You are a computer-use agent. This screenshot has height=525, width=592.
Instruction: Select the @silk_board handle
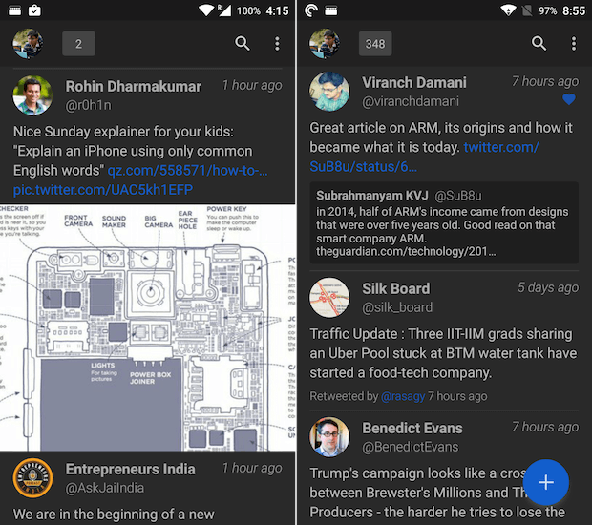[397, 307]
